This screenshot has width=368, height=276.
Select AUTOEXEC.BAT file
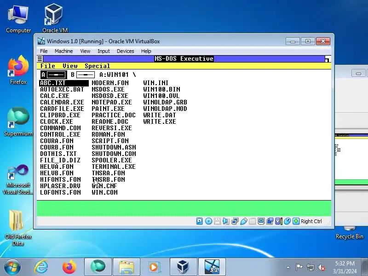tap(62, 89)
